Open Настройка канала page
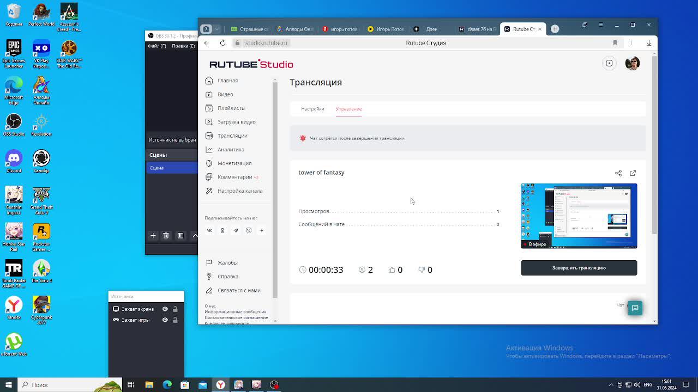The height and width of the screenshot is (392, 698). coord(239,191)
